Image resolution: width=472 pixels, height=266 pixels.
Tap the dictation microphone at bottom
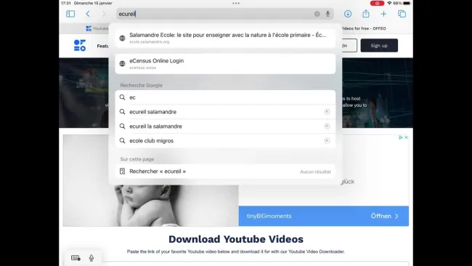click(91, 258)
